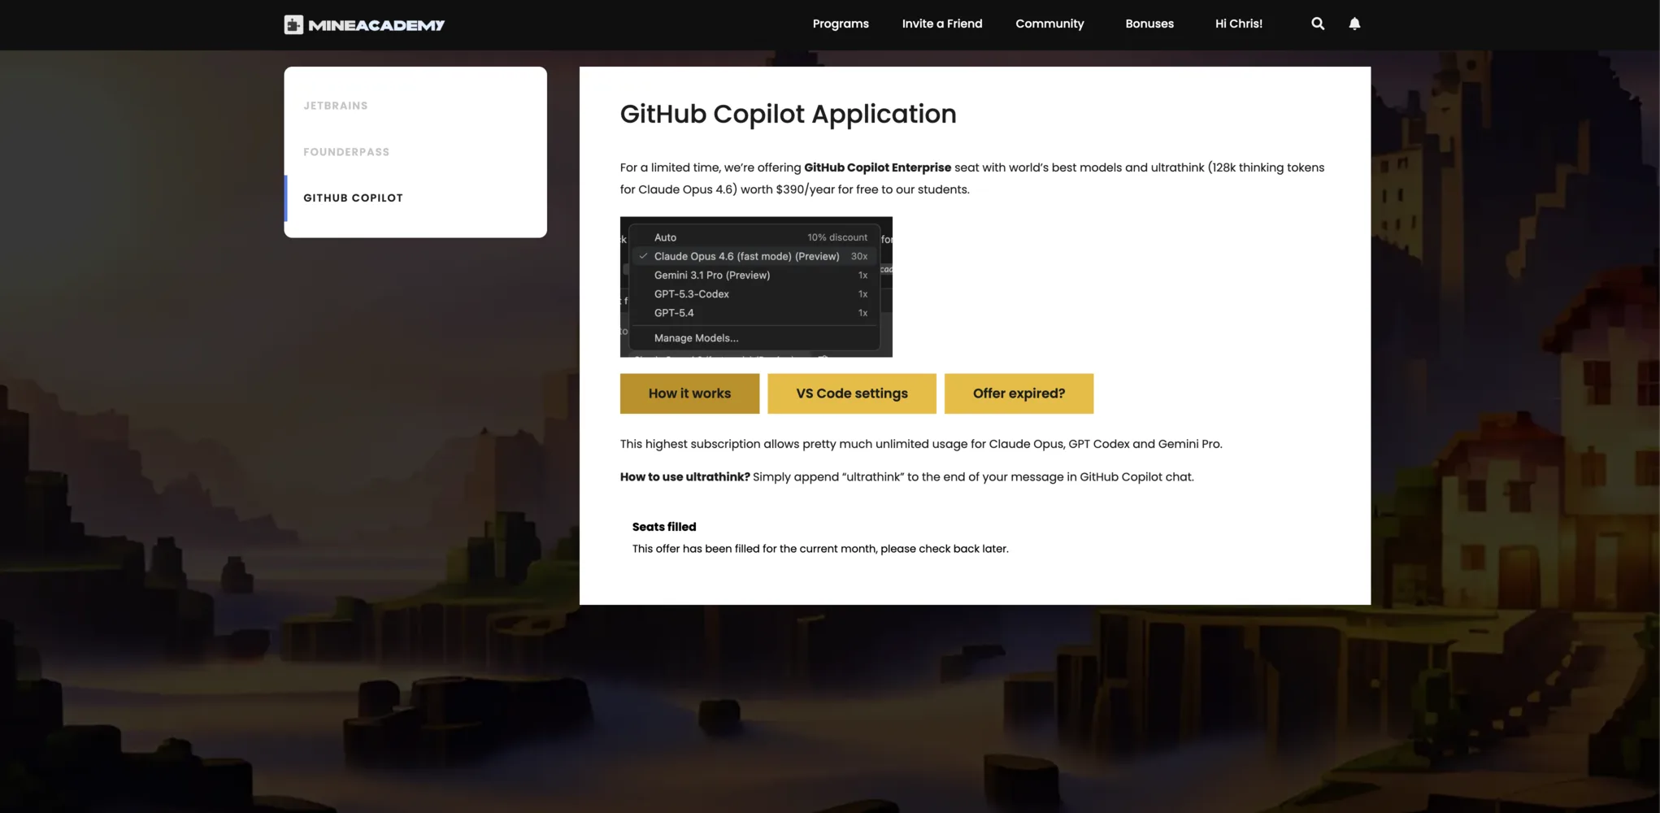Screen dimensions: 1660x813
Task: Select the FounderPass sidebar tab
Action: pyautogui.click(x=415, y=152)
